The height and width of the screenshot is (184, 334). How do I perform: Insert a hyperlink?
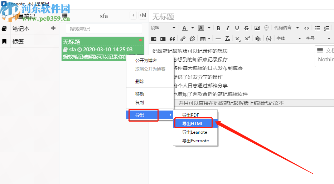click(183, 39)
